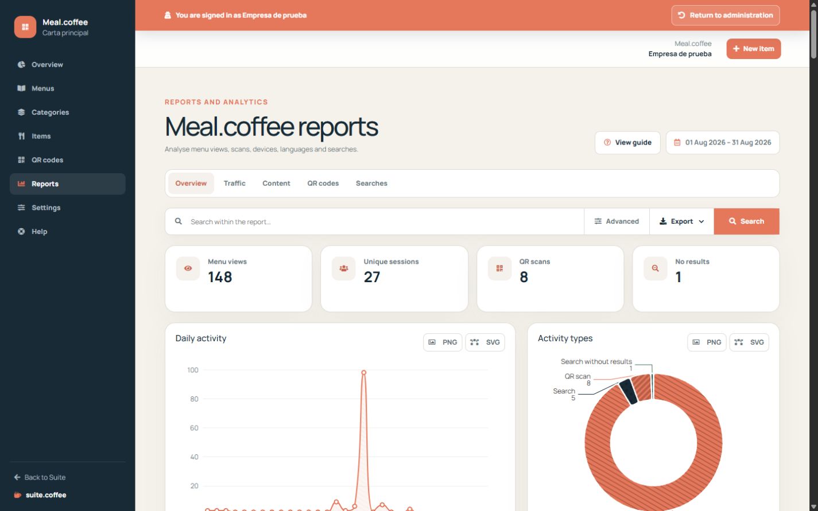
Task: Click the sidebar QR codes grid icon
Action: pos(21,160)
